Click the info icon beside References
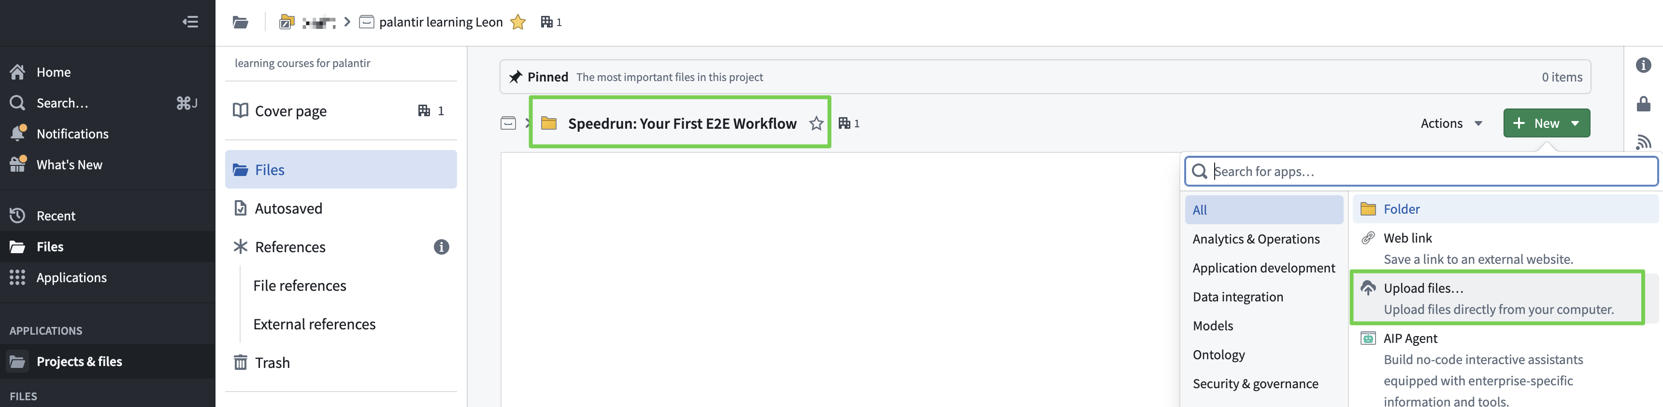Image resolution: width=1663 pixels, height=407 pixels. pyautogui.click(x=441, y=246)
